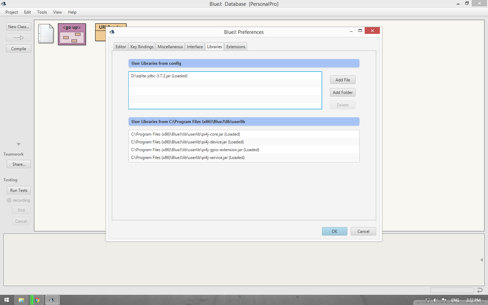Viewport: 488px width, 305px height.
Task: Minimize the Preferences dialog
Action: click(x=351, y=31)
